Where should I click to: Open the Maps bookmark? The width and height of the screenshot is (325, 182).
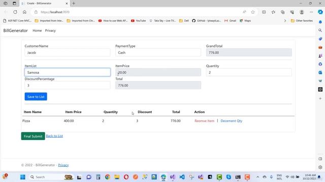coord(245,21)
